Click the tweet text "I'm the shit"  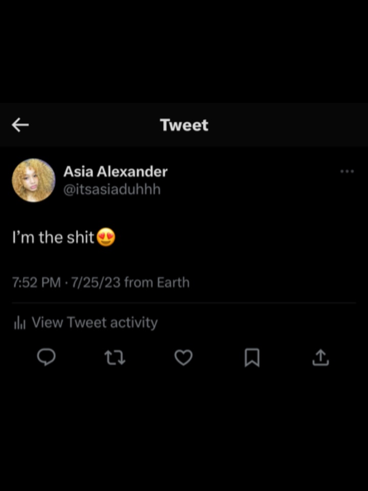[53, 238]
